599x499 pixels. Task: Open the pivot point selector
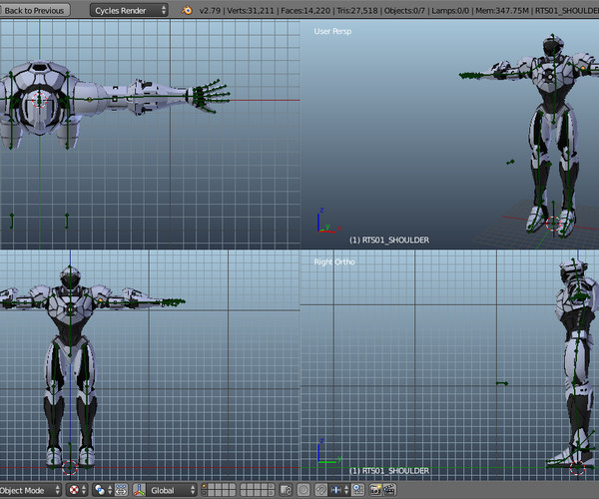(102, 490)
